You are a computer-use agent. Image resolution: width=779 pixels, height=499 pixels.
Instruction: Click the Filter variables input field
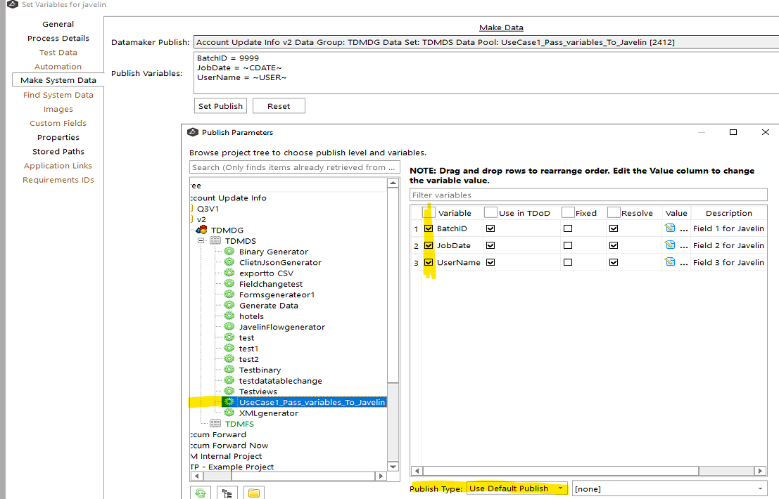click(x=588, y=195)
